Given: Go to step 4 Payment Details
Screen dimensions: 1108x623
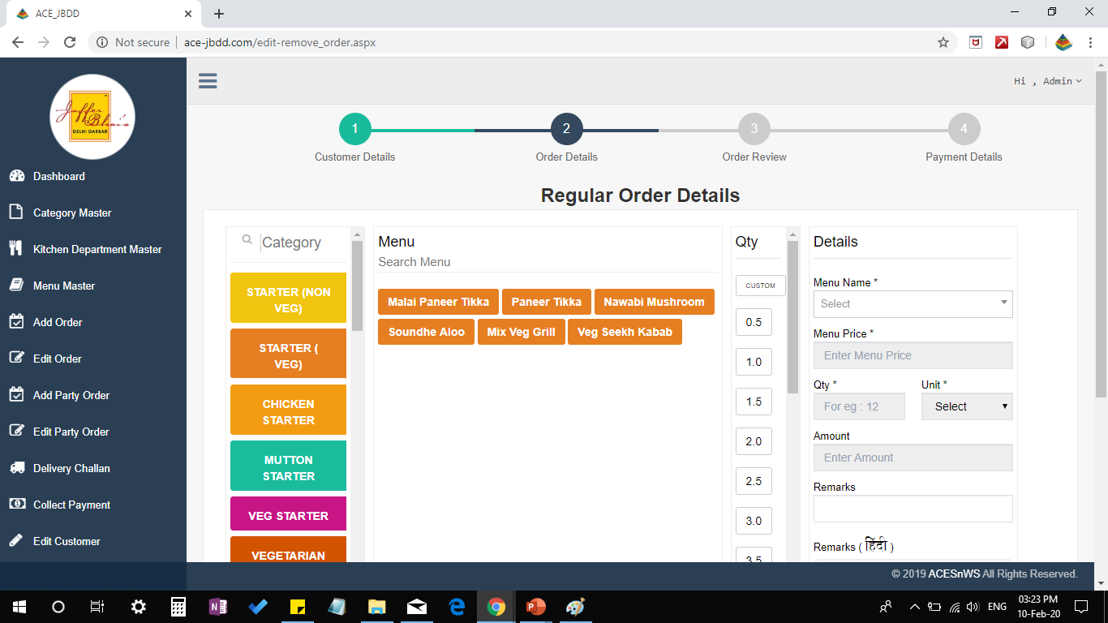Looking at the screenshot, I should tap(964, 129).
